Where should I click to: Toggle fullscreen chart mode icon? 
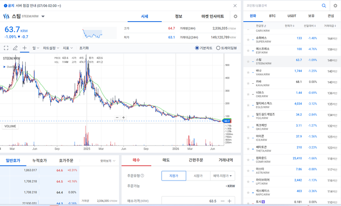click(6, 48)
